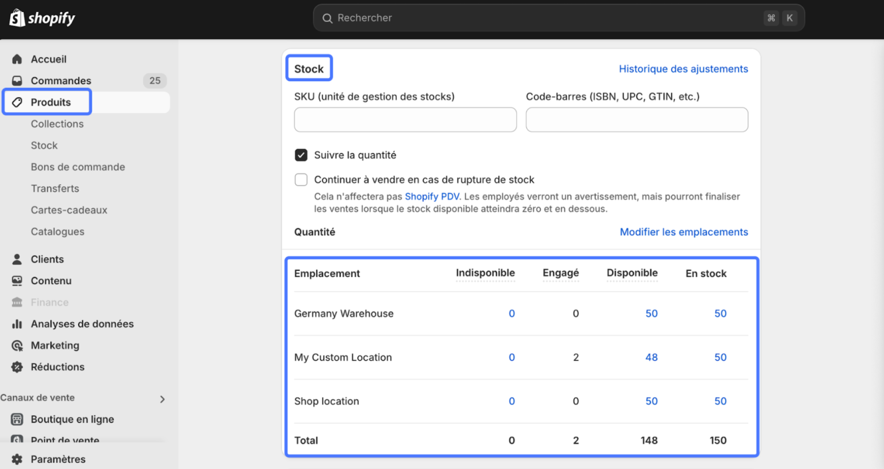The width and height of the screenshot is (884, 469).
Task: Expand Canaux de vente chevron
Action: [162, 399]
